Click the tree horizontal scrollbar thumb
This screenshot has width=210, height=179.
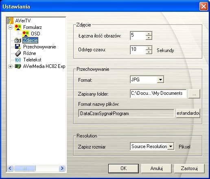25,168
